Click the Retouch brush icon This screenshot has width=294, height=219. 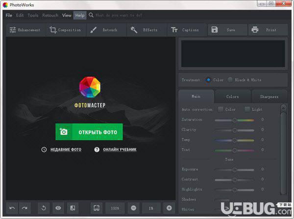point(94,30)
